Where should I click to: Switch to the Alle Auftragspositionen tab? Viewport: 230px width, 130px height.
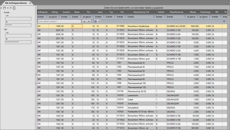pyautogui.click(x=14, y=2)
